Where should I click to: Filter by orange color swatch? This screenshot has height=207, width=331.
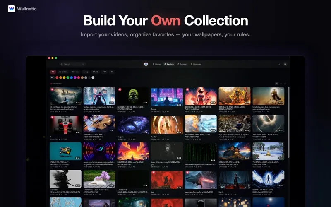pos(60,77)
